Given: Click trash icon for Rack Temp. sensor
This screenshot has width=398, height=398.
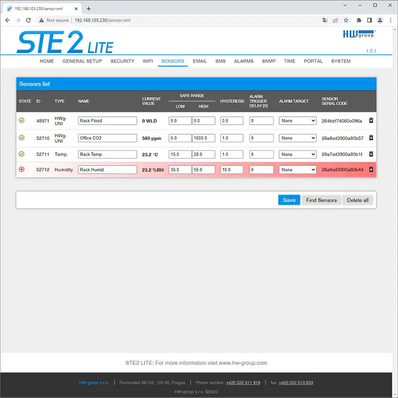Looking at the screenshot, I should point(371,154).
